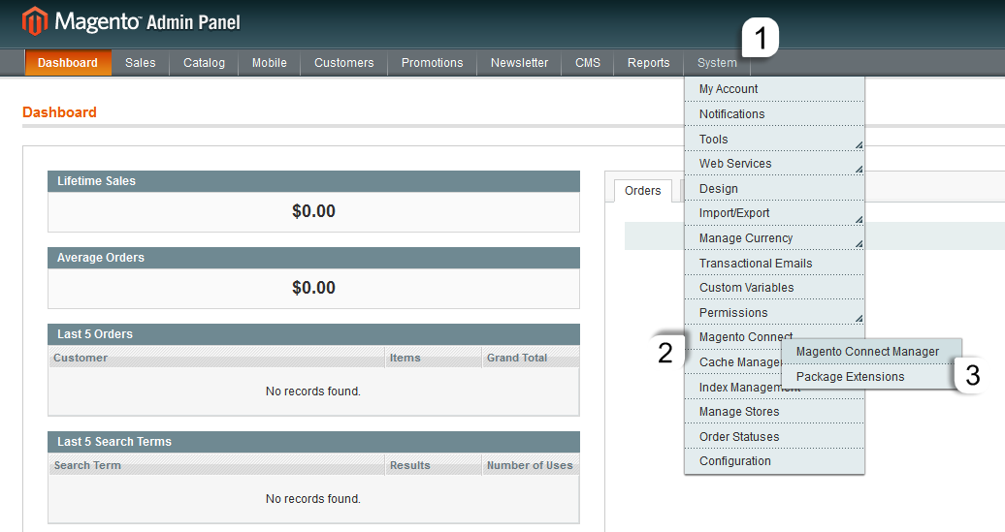
Task: Click the Results column header
Action: coord(434,465)
